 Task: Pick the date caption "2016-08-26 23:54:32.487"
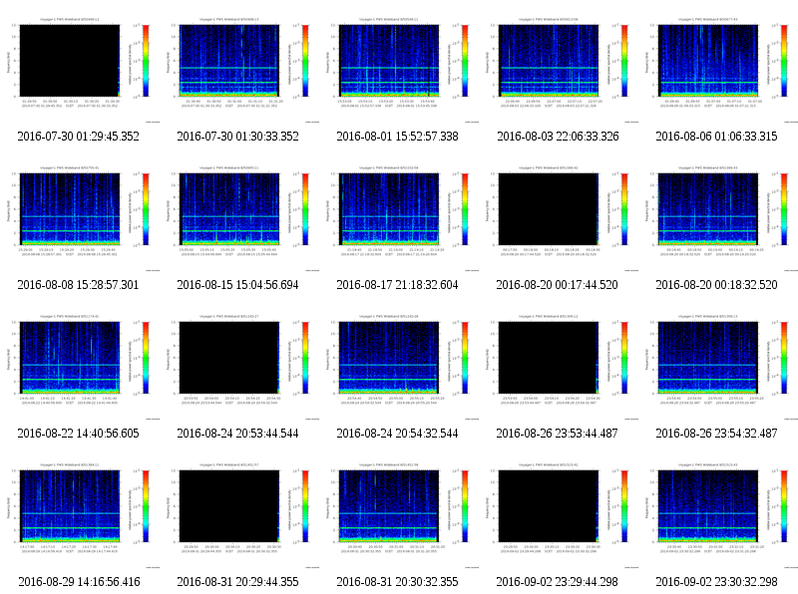(x=716, y=434)
